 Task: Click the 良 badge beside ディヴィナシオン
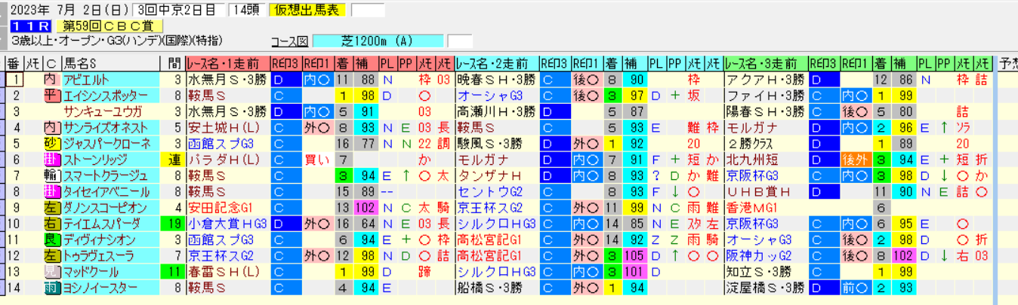click(51, 239)
